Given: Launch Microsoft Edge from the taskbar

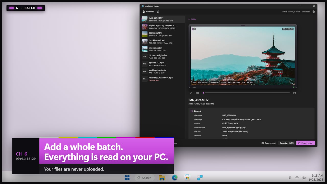Looking at the screenshot, I should click(x=174, y=178).
